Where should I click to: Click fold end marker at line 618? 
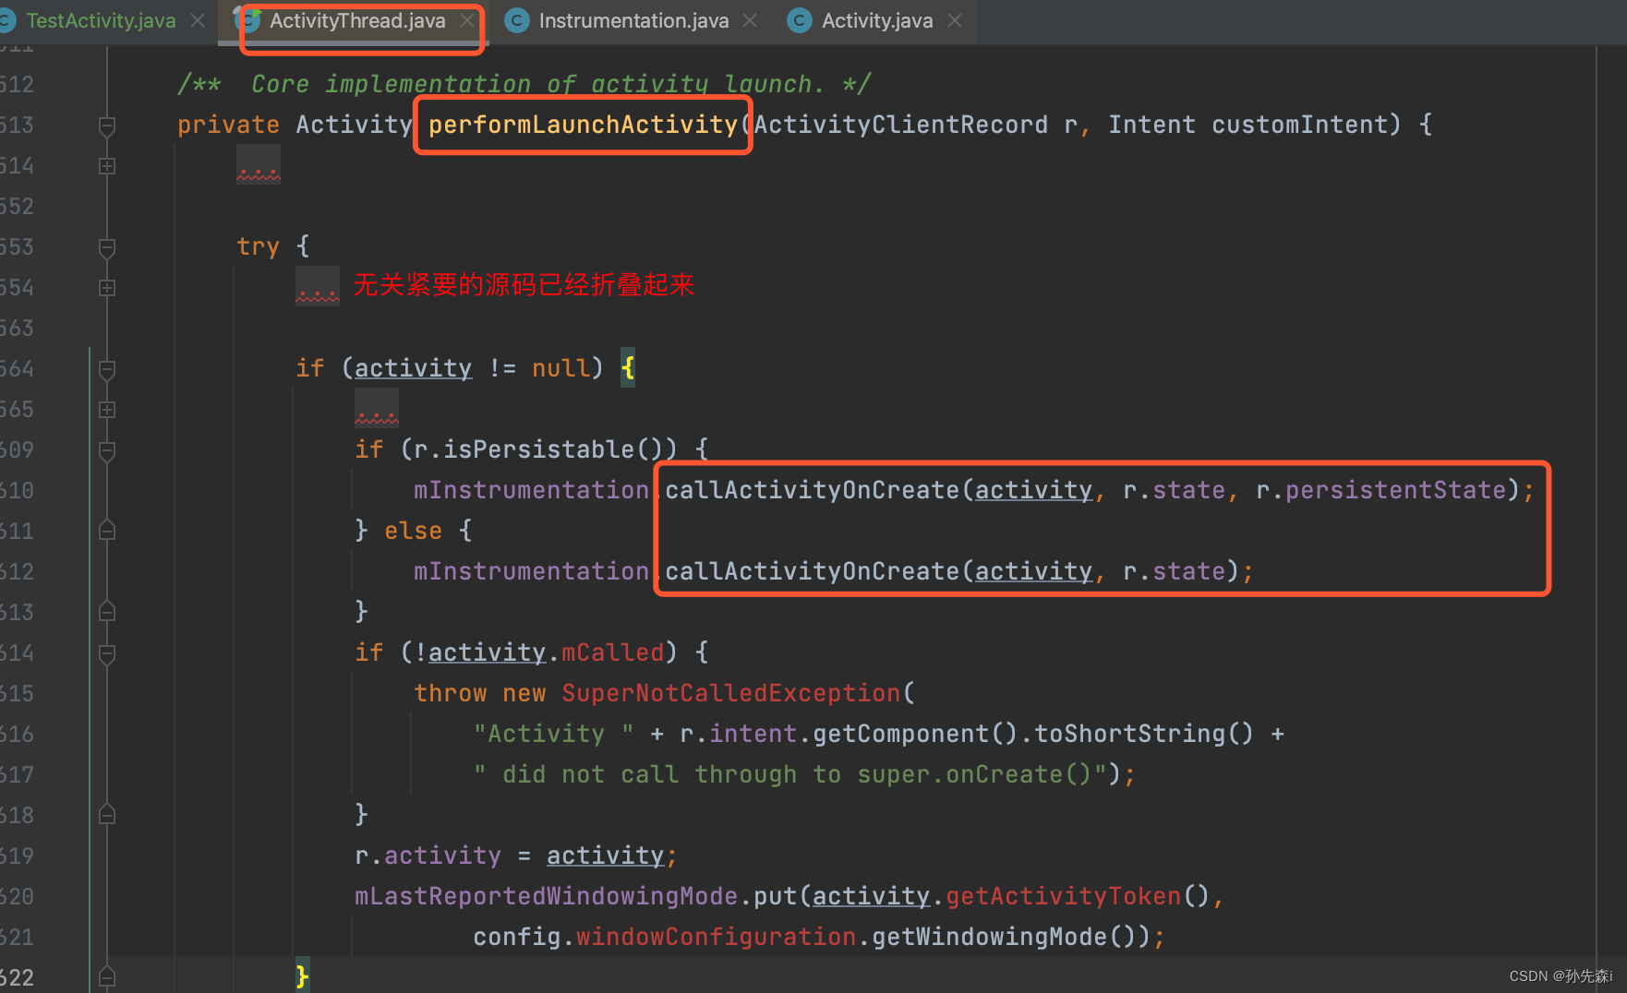(107, 815)
